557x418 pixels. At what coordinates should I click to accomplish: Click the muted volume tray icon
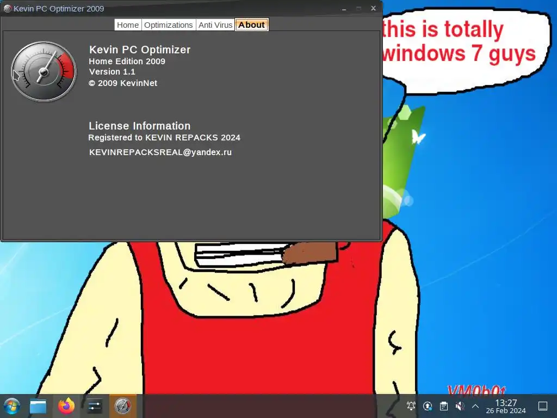(460, 406)
